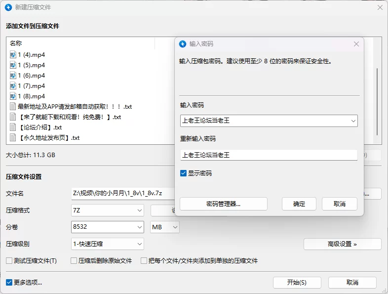Click the 确定 button in the password dialog

click(x=299, y=204)
